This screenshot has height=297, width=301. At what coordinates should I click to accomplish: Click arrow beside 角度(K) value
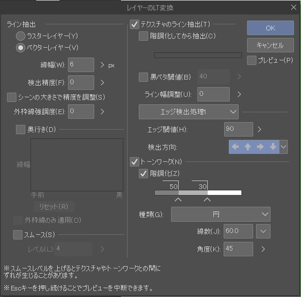pyautogui.click(x=263, y=249)
